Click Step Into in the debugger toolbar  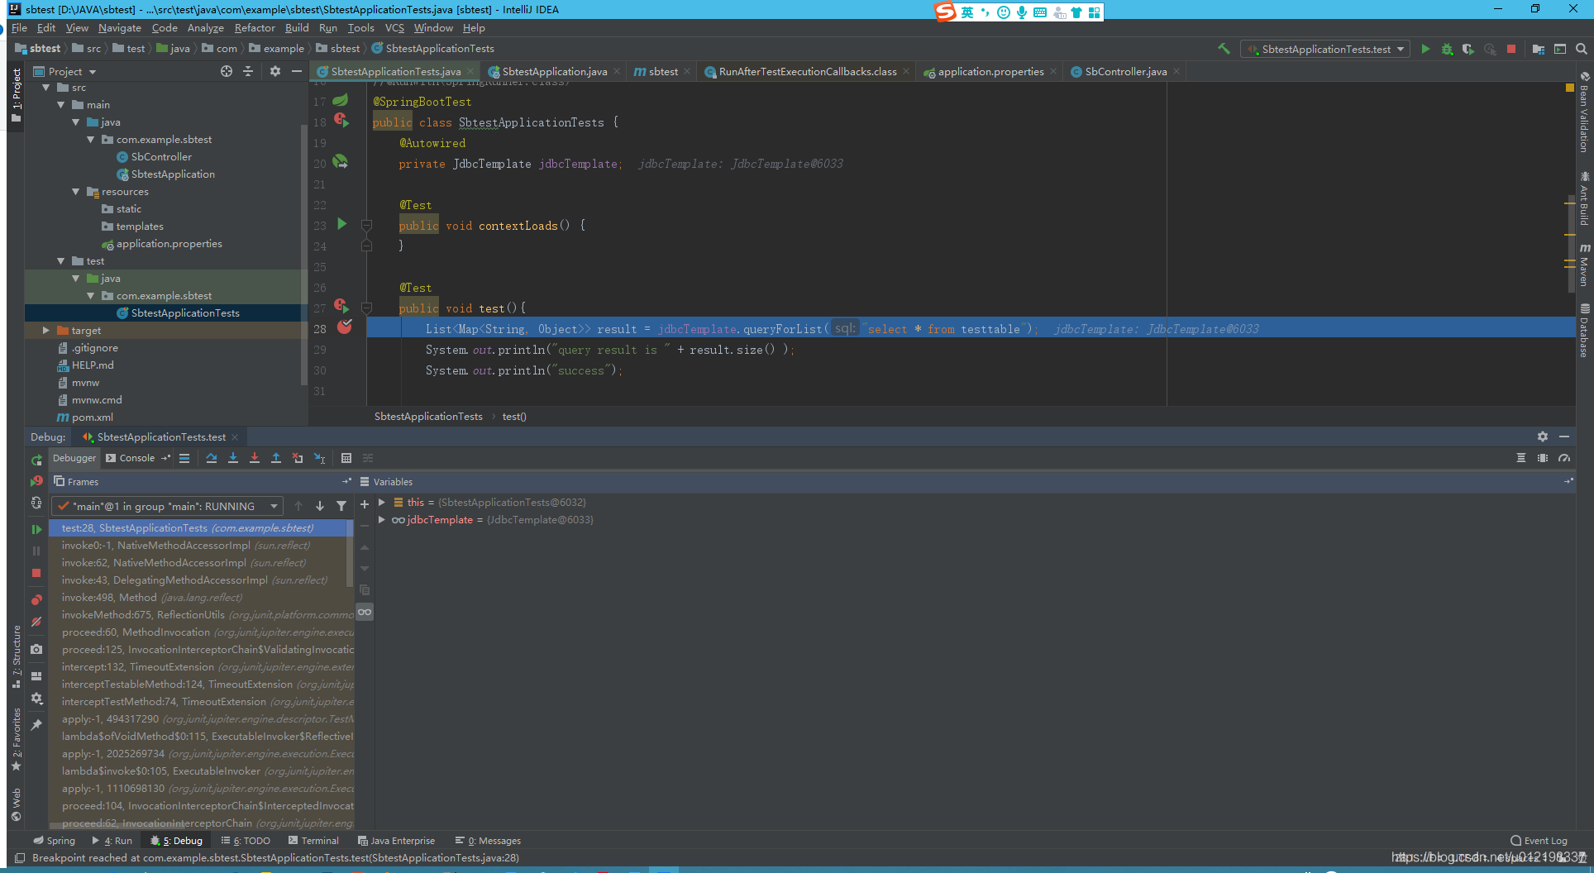233,458
